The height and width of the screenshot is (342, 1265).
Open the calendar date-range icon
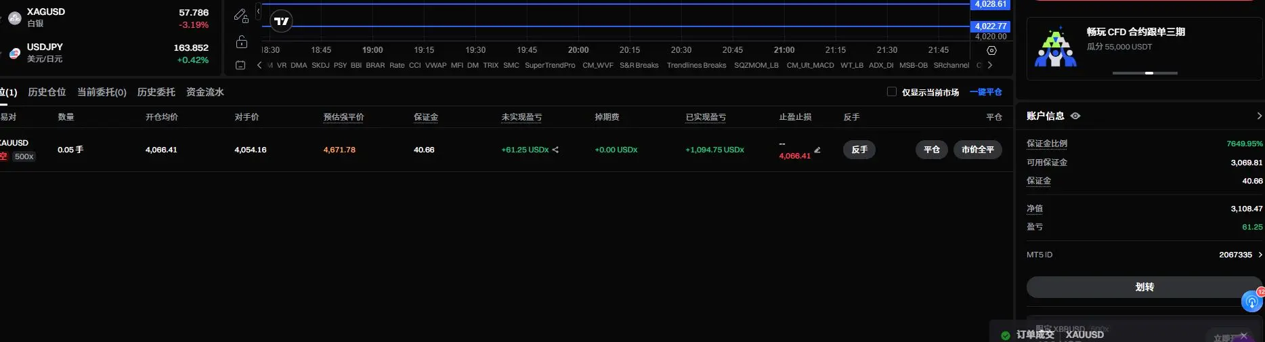pyautogui.click(x=240, y=65)
